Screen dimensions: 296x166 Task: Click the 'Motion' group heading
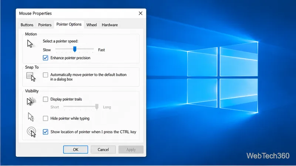pos(31,34)
